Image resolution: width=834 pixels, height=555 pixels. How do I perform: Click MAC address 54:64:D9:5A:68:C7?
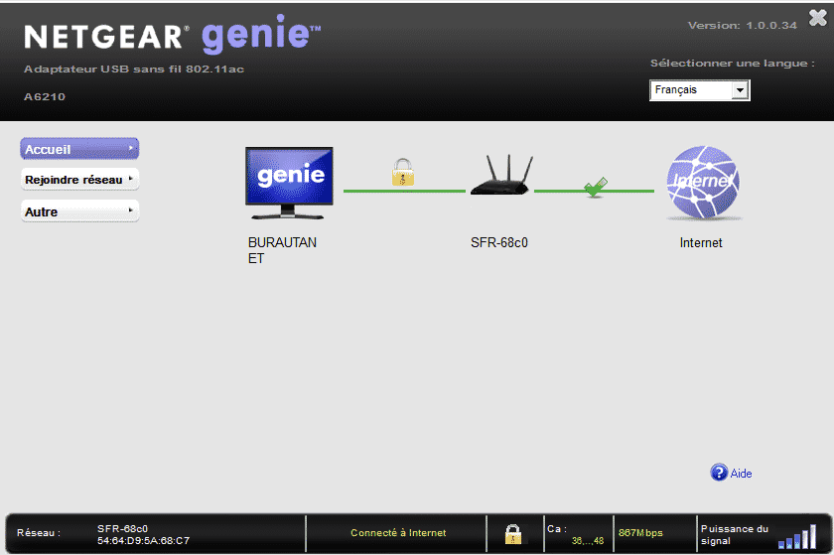tap(143, 541)
